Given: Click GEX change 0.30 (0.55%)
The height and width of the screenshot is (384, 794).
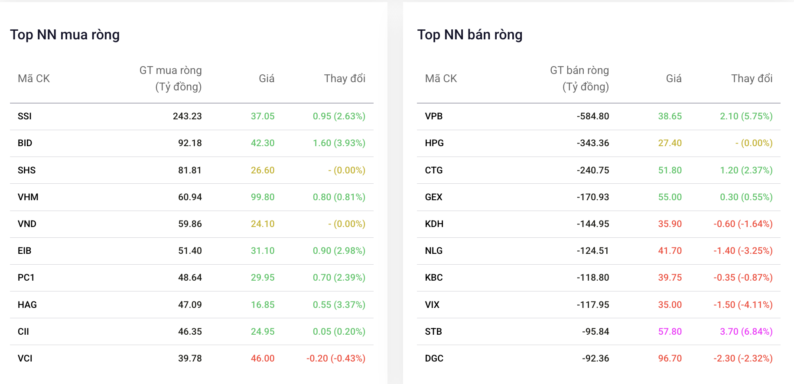Looking at the screenshot, I should tap(746, 197).
